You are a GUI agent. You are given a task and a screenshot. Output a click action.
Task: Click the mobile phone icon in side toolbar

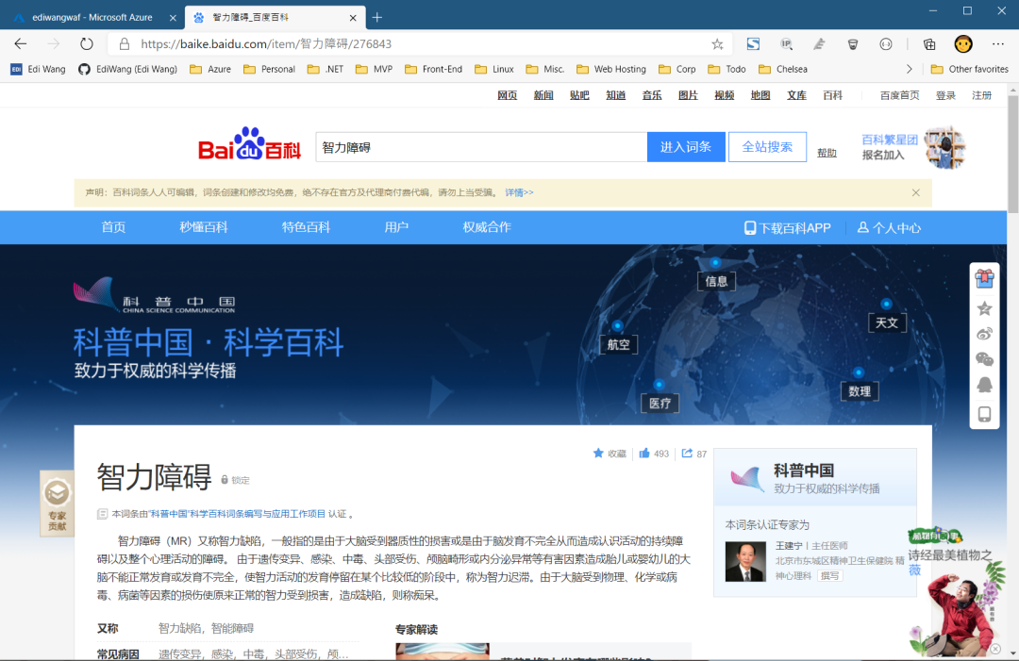point(984,414)
